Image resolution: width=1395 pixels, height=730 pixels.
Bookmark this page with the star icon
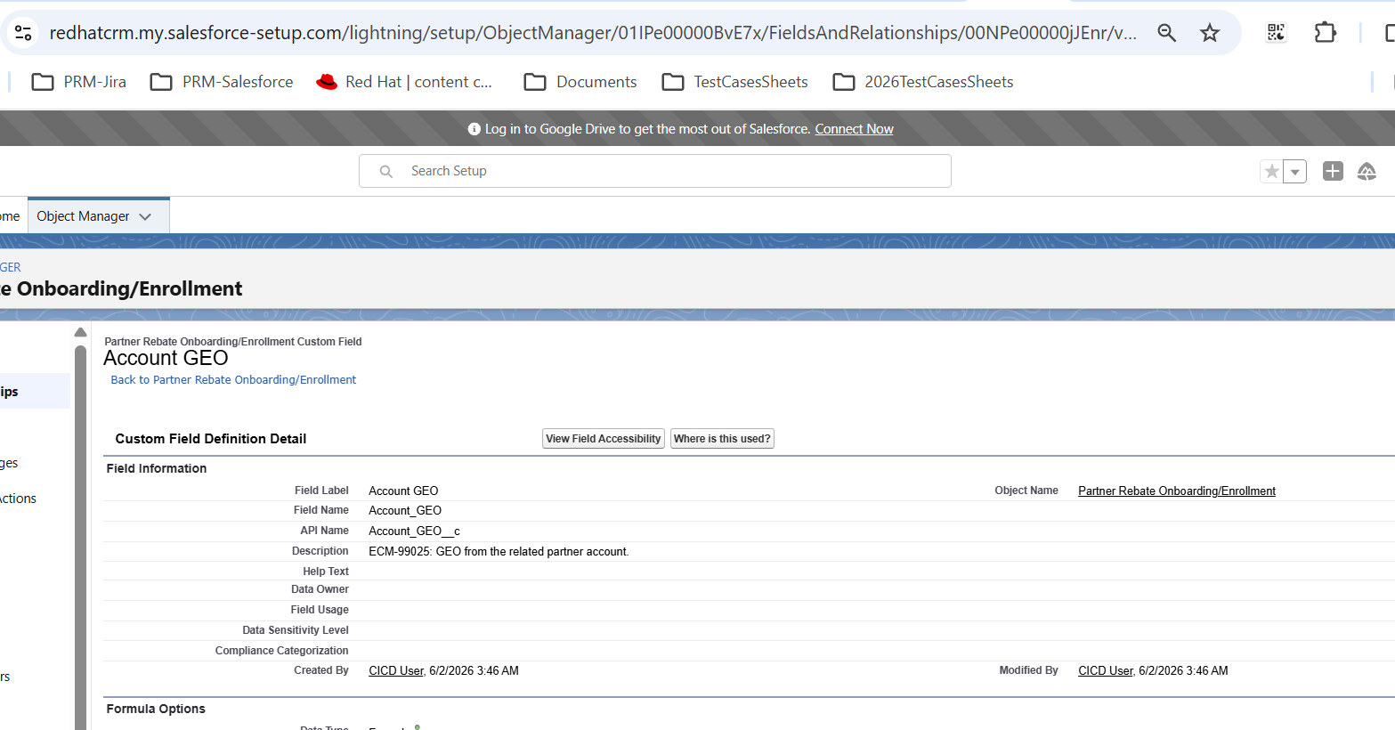[x=1209, y=33]
